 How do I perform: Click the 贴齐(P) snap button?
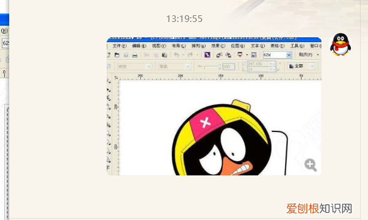(x=305, y=55)
